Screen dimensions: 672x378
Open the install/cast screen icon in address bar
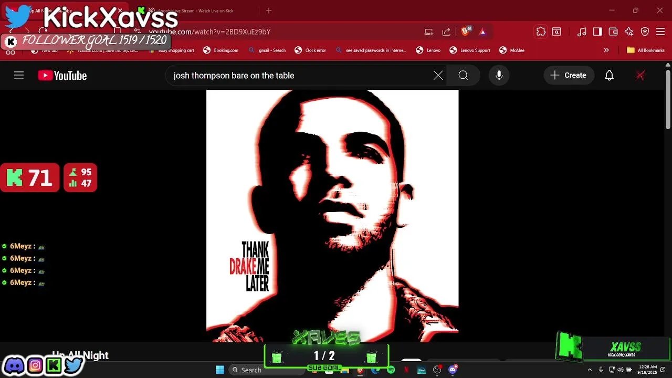[429, 31]
